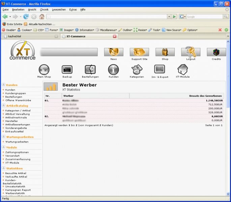Open the Bestellungen icon
The image size is (231, 202).
click(90, 70)
